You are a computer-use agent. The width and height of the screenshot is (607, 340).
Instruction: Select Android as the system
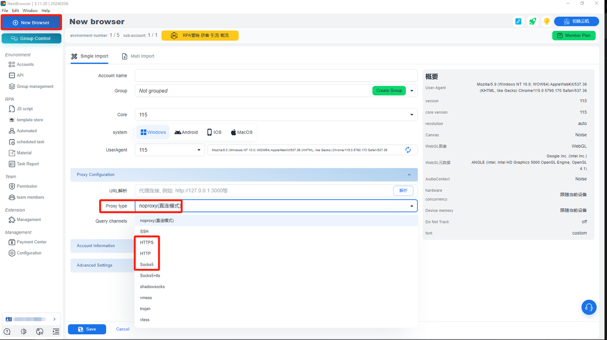click(186, 132)
